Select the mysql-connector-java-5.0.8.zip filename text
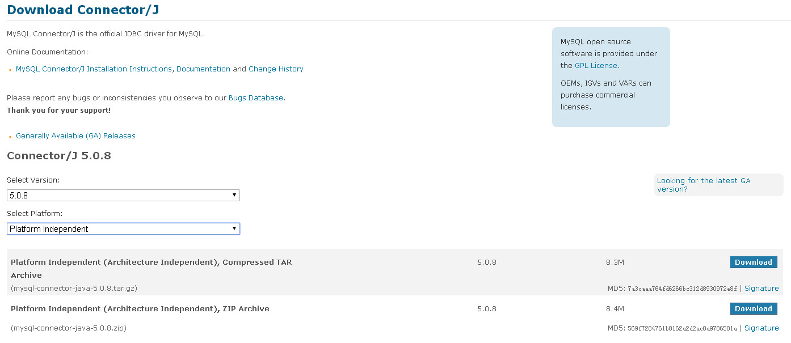Viewport: 791px width, 343px height. coord(69,328)
